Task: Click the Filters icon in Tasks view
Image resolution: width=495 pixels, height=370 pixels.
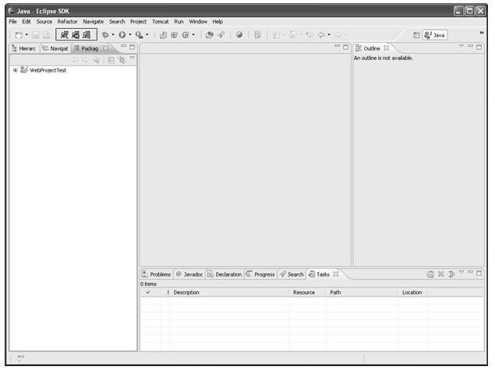Action: pos(452,274)
